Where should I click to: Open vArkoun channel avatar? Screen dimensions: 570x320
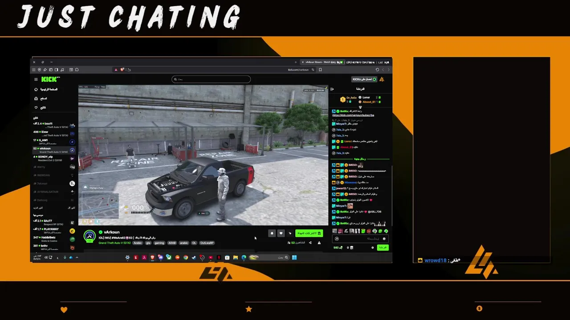coord(90,236)
